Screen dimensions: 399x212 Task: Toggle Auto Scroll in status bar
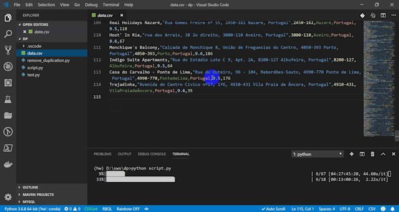click(273, 209)
